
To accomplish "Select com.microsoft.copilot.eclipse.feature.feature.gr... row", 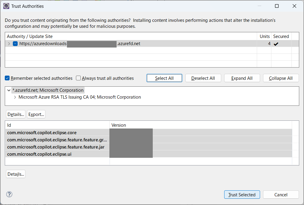I will (x=149, y=140).
